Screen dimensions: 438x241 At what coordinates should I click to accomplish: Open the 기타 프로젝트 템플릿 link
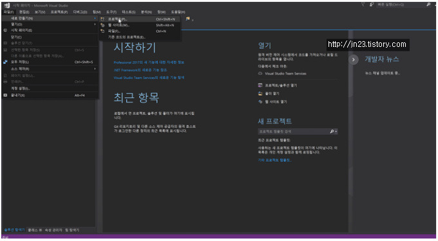click(x=275, y=160)
